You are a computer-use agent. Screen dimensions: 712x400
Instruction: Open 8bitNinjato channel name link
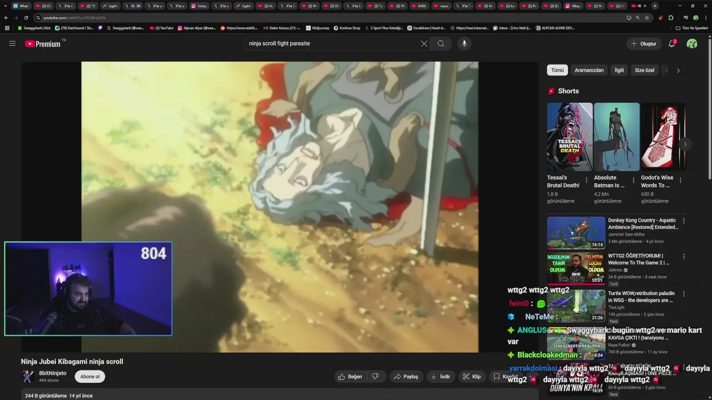(x=52, y=373)
